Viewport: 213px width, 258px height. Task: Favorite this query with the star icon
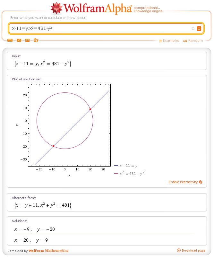coord(193,28)
